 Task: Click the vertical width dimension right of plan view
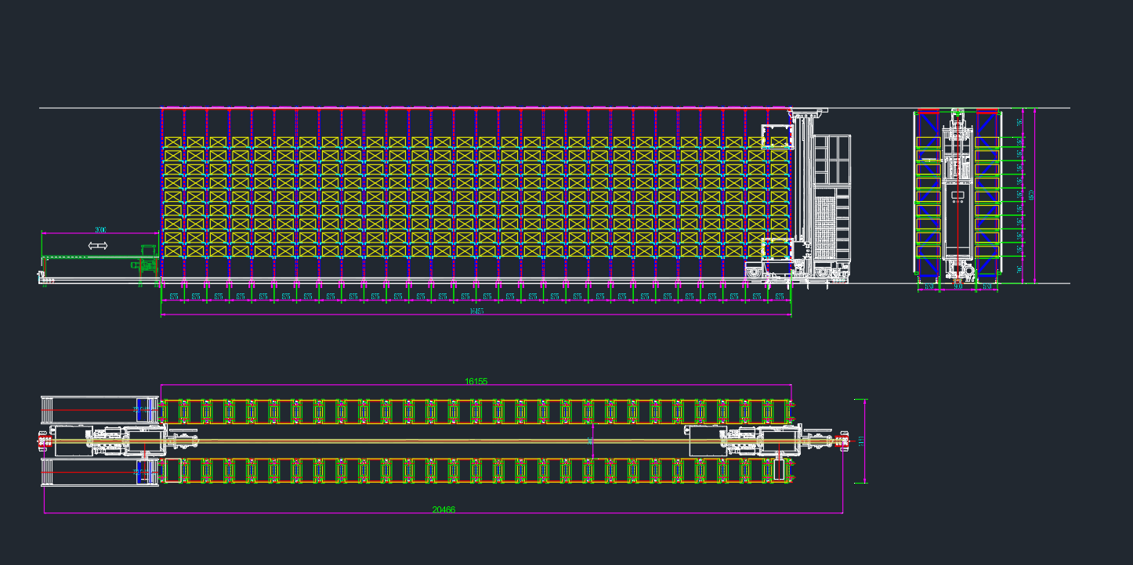[862, 441]
